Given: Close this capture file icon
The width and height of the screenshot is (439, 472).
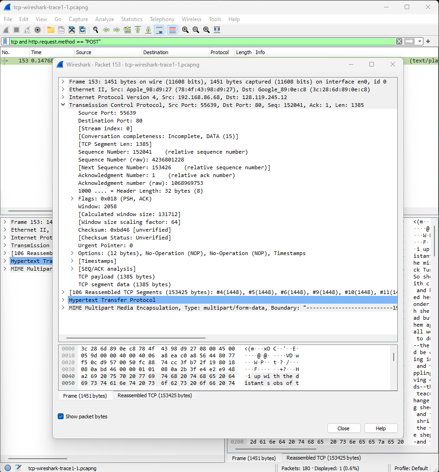Looking at the screenshot, I should pos(72,30).
